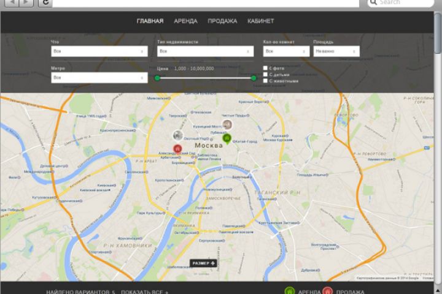The width and height of the screenshot is (442, 294).
Task: Click the Киевская station label
Action: coord(107,186)
